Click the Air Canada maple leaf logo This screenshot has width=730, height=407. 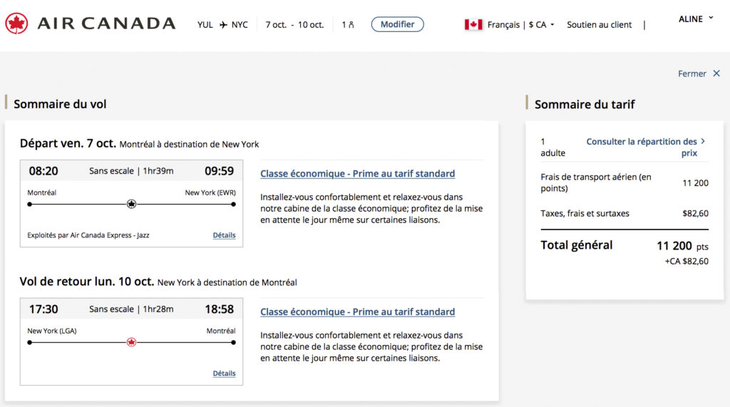click(x=16, y=24)
